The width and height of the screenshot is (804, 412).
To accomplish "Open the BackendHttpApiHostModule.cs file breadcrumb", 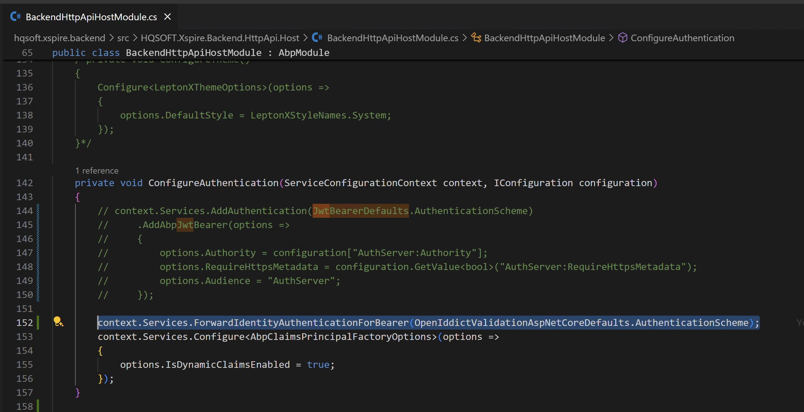I will tap(393, 38).
